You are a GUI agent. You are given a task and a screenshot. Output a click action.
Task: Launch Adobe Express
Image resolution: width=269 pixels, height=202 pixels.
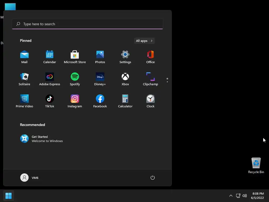pyautogui.click(x=50, y=79)
